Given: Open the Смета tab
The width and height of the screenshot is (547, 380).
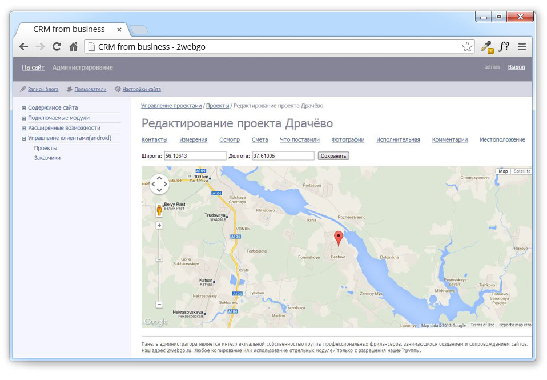Looking at the screenshot, I should [x=260, y=139].
